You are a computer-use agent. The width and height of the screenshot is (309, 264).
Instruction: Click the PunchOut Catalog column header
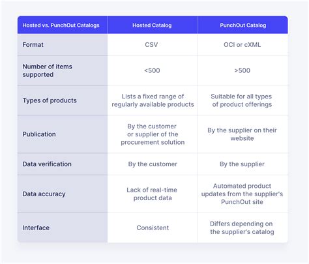243,25
